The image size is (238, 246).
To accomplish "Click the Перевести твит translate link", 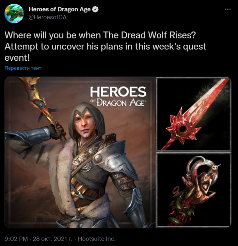I will point(23,68).
